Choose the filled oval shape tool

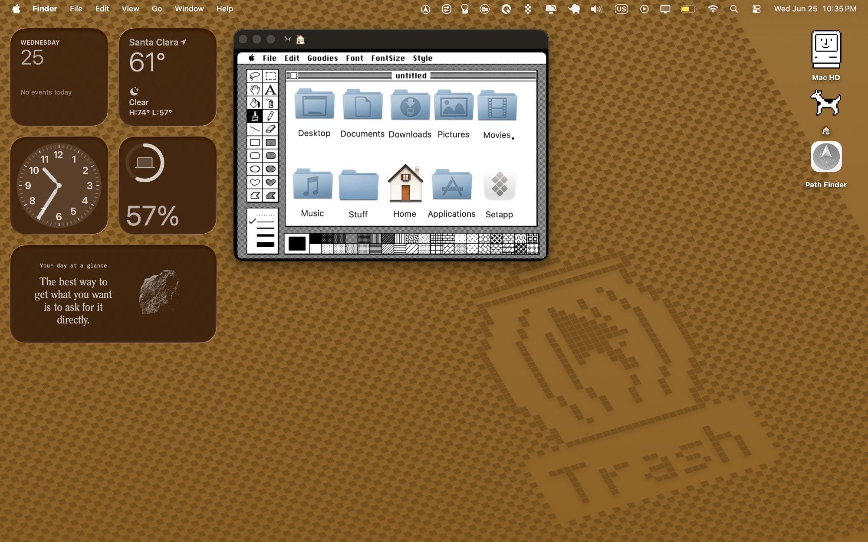[x=270, y=169]
